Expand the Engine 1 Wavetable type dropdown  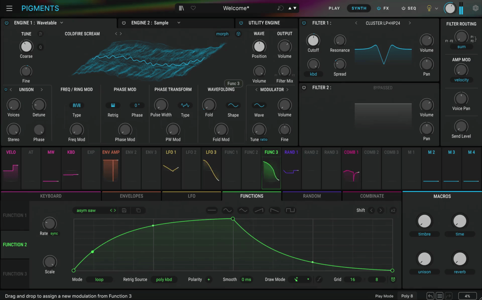[x=61, y=23]
